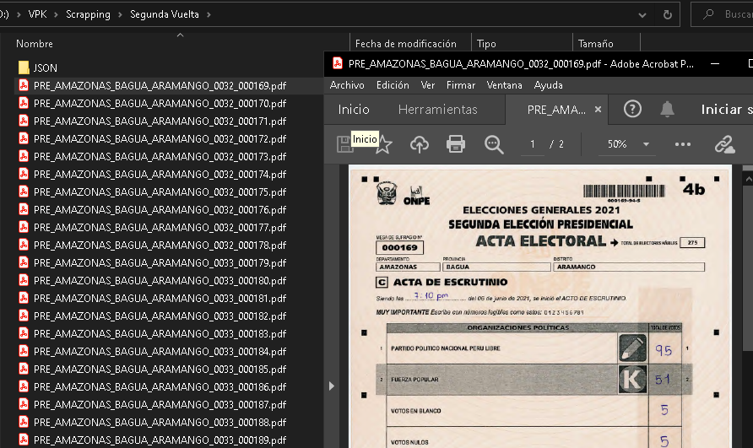Select the JSON folder

point(45,67)
